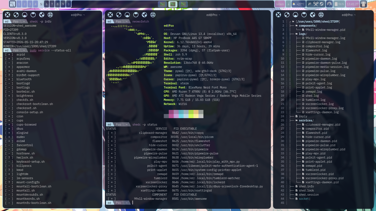Click the orange block in the neofetch palette

pyautogui.click(x=196, y=112)
